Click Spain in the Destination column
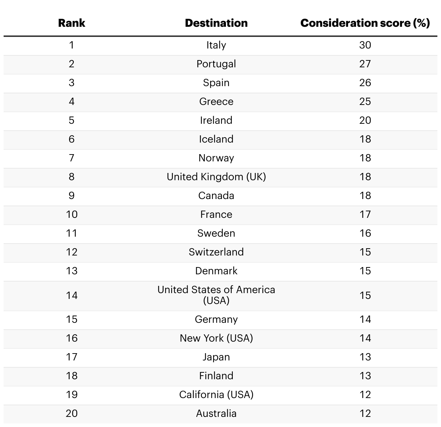Screen dimensions: 441x427 click(x=216, y=83)
